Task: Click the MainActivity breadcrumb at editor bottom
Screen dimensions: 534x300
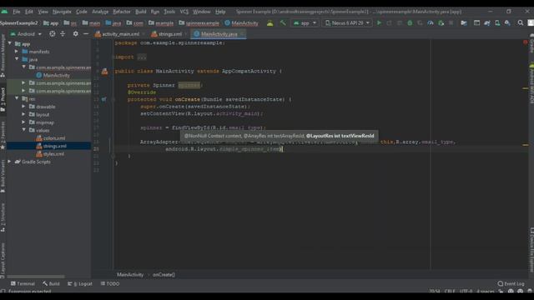Action: (130, 274)
